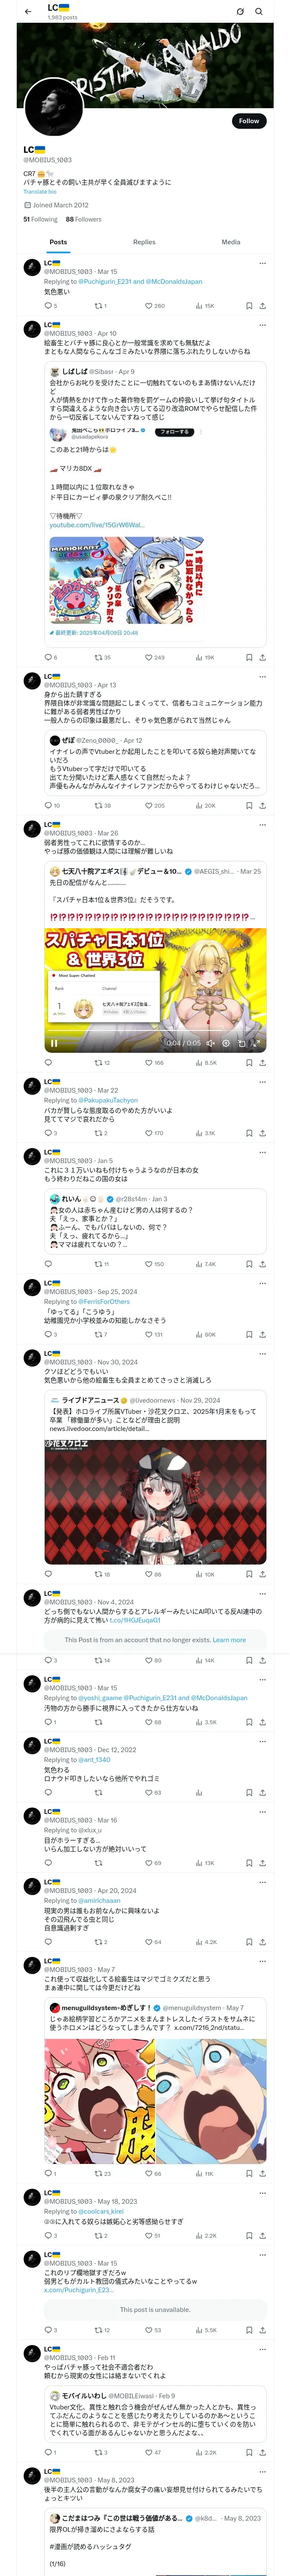Follow the LC account
290x2576 pixels.
click(x=248, y=121)
